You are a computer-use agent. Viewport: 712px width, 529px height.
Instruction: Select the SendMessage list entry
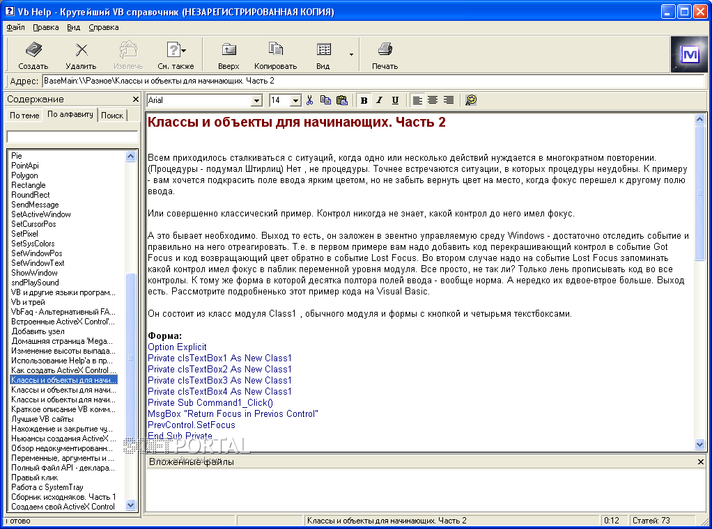coord(35,205)
